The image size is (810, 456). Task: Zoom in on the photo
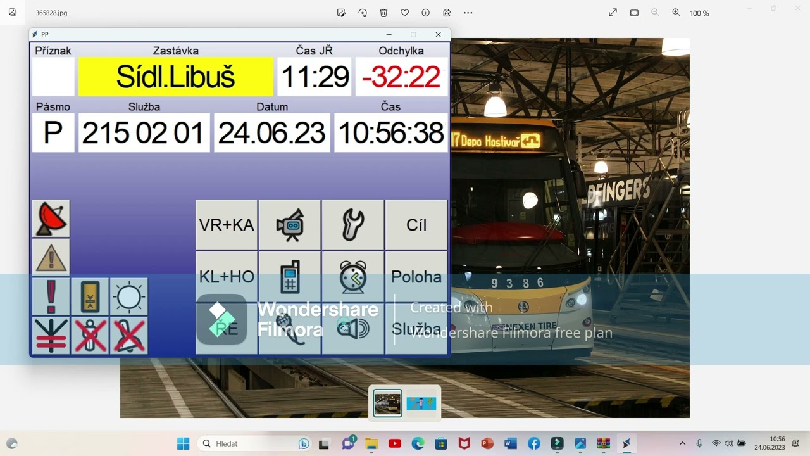click(x=676, y=13)
